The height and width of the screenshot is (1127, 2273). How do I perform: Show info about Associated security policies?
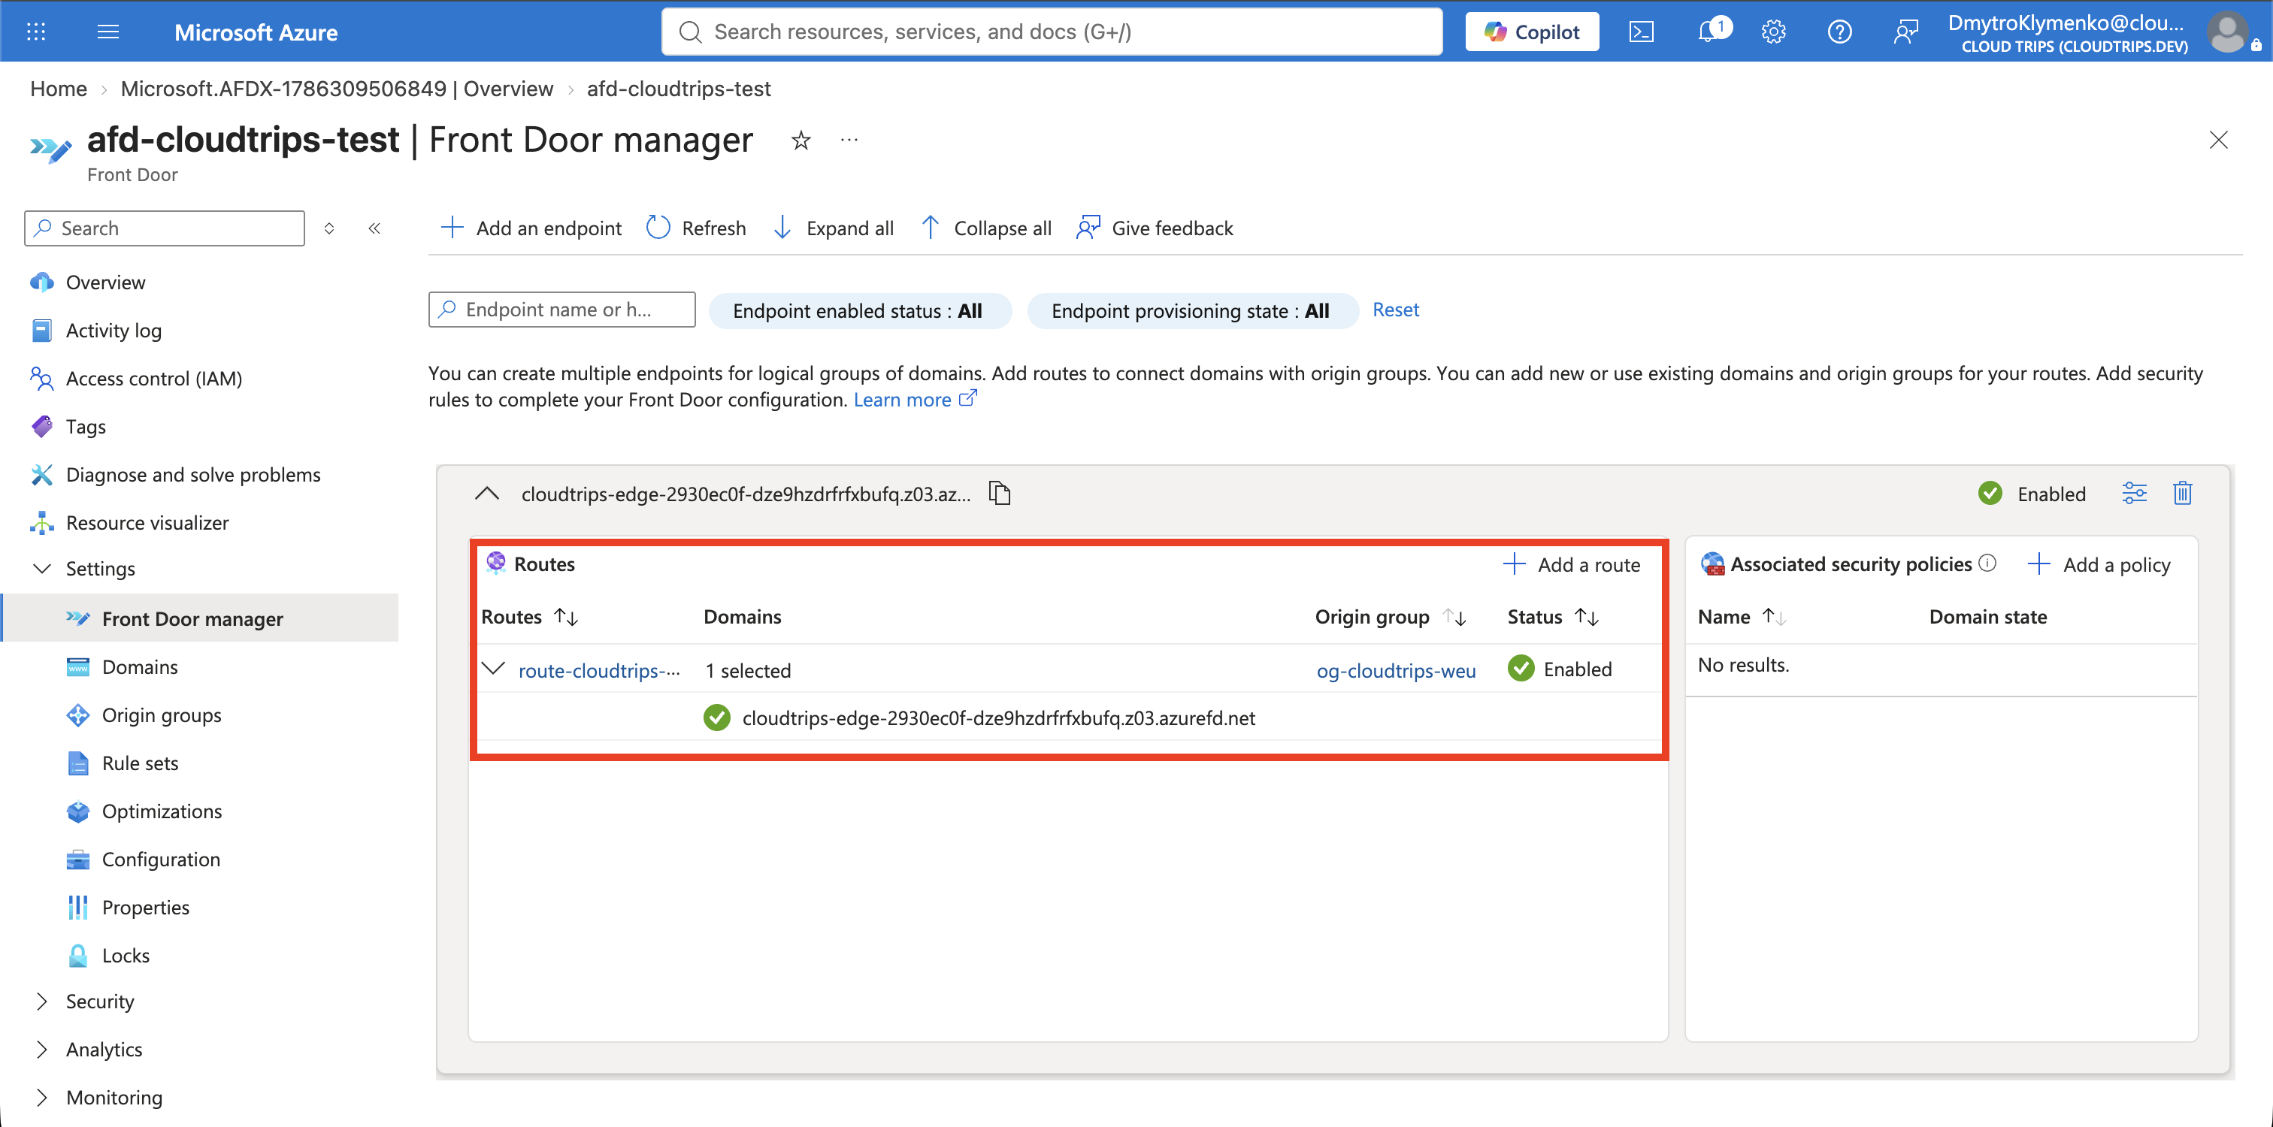[x=1987, y=563]
